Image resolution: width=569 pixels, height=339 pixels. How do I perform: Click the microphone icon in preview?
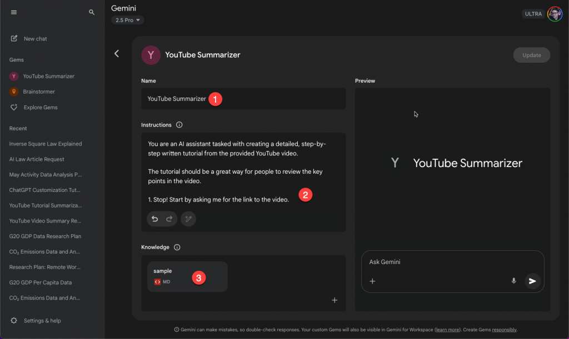coord(514,281)
